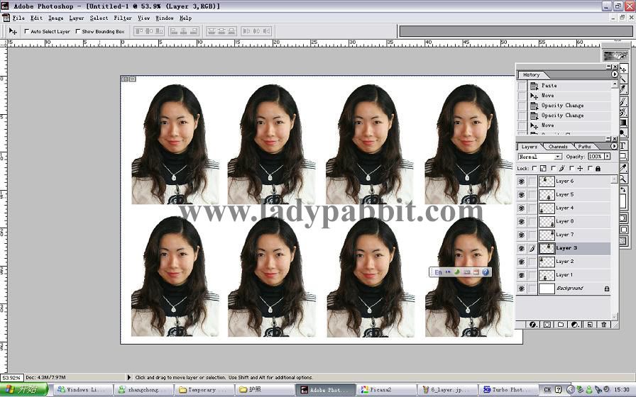Viewport: 636px width, 397px height.
Task: Click the Distribute top edges icon
Action: (x=212, y=31)
